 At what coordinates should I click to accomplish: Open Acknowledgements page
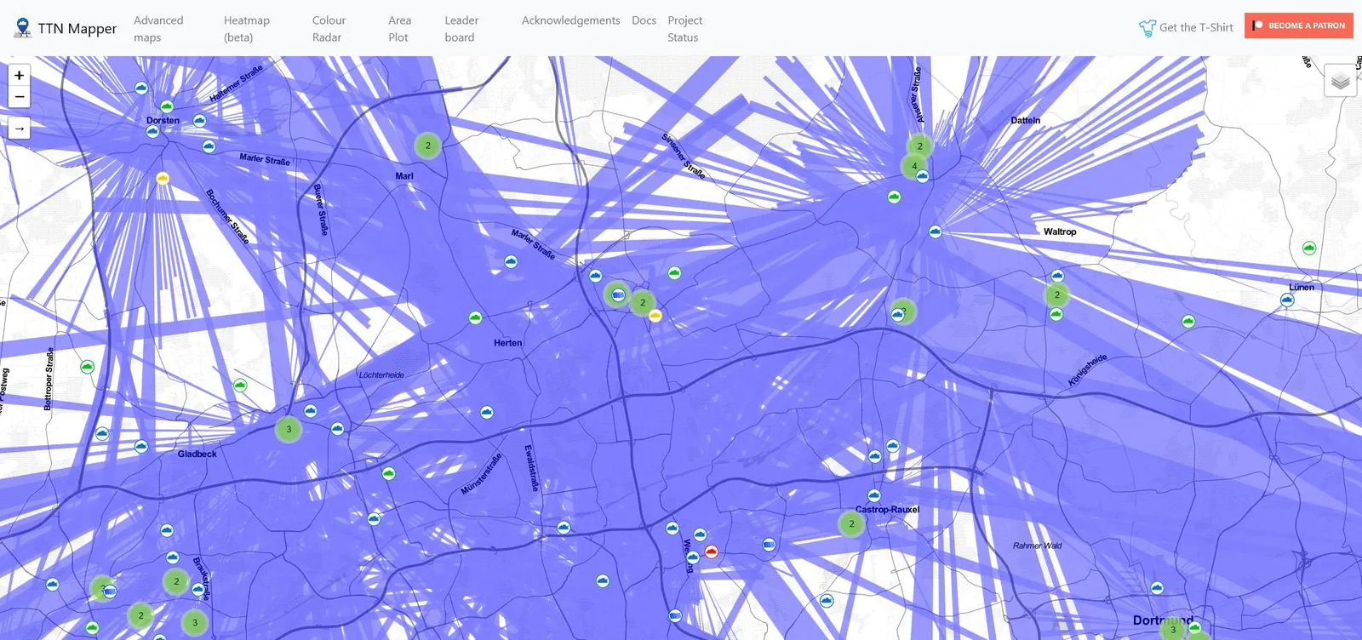pyautogui.click(x=570, y=20)
